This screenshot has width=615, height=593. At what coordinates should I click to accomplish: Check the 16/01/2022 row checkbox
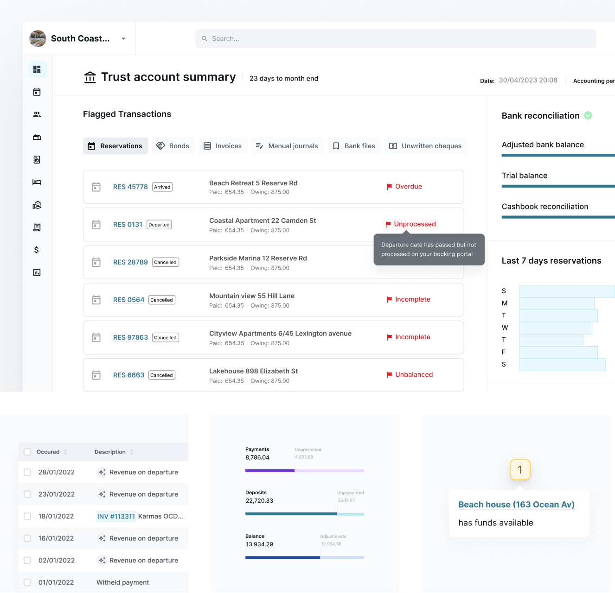pos(27,538)
